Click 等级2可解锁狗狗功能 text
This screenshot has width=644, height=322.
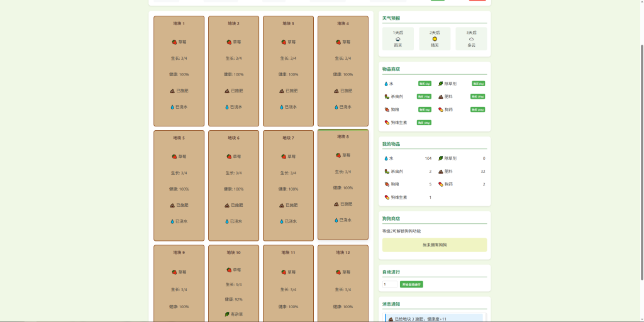click(x=402, y=231)
